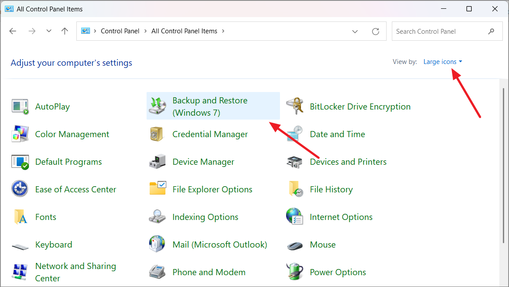Image resolution: width=509 pixels, height=287 pixels.
Task: Refresh the Control Panel view
Action: tap(376, 32)
